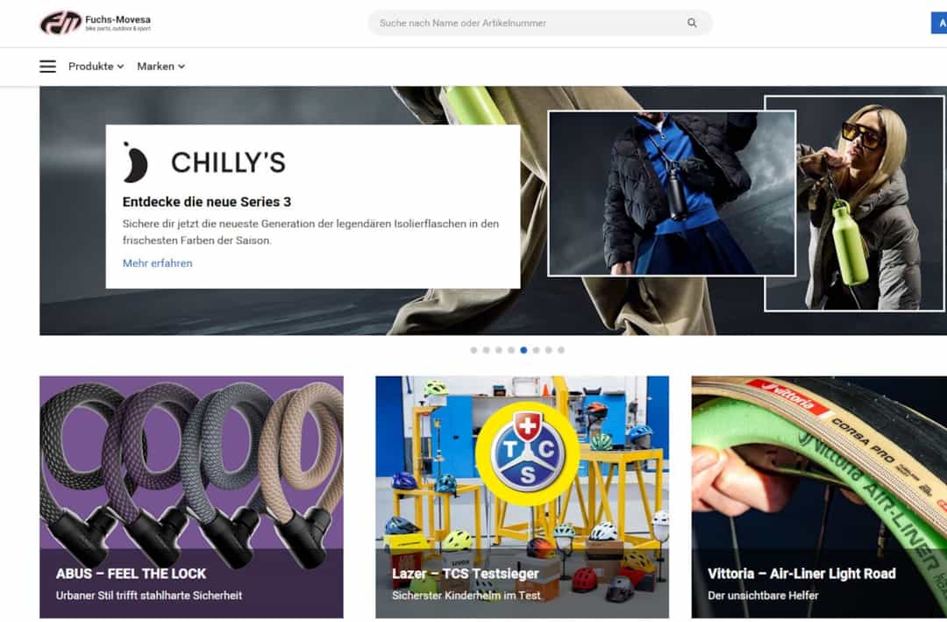
Task: Click the Fuchs-Movesa logo
Action: pyautogui.click(x=96, y=23)
